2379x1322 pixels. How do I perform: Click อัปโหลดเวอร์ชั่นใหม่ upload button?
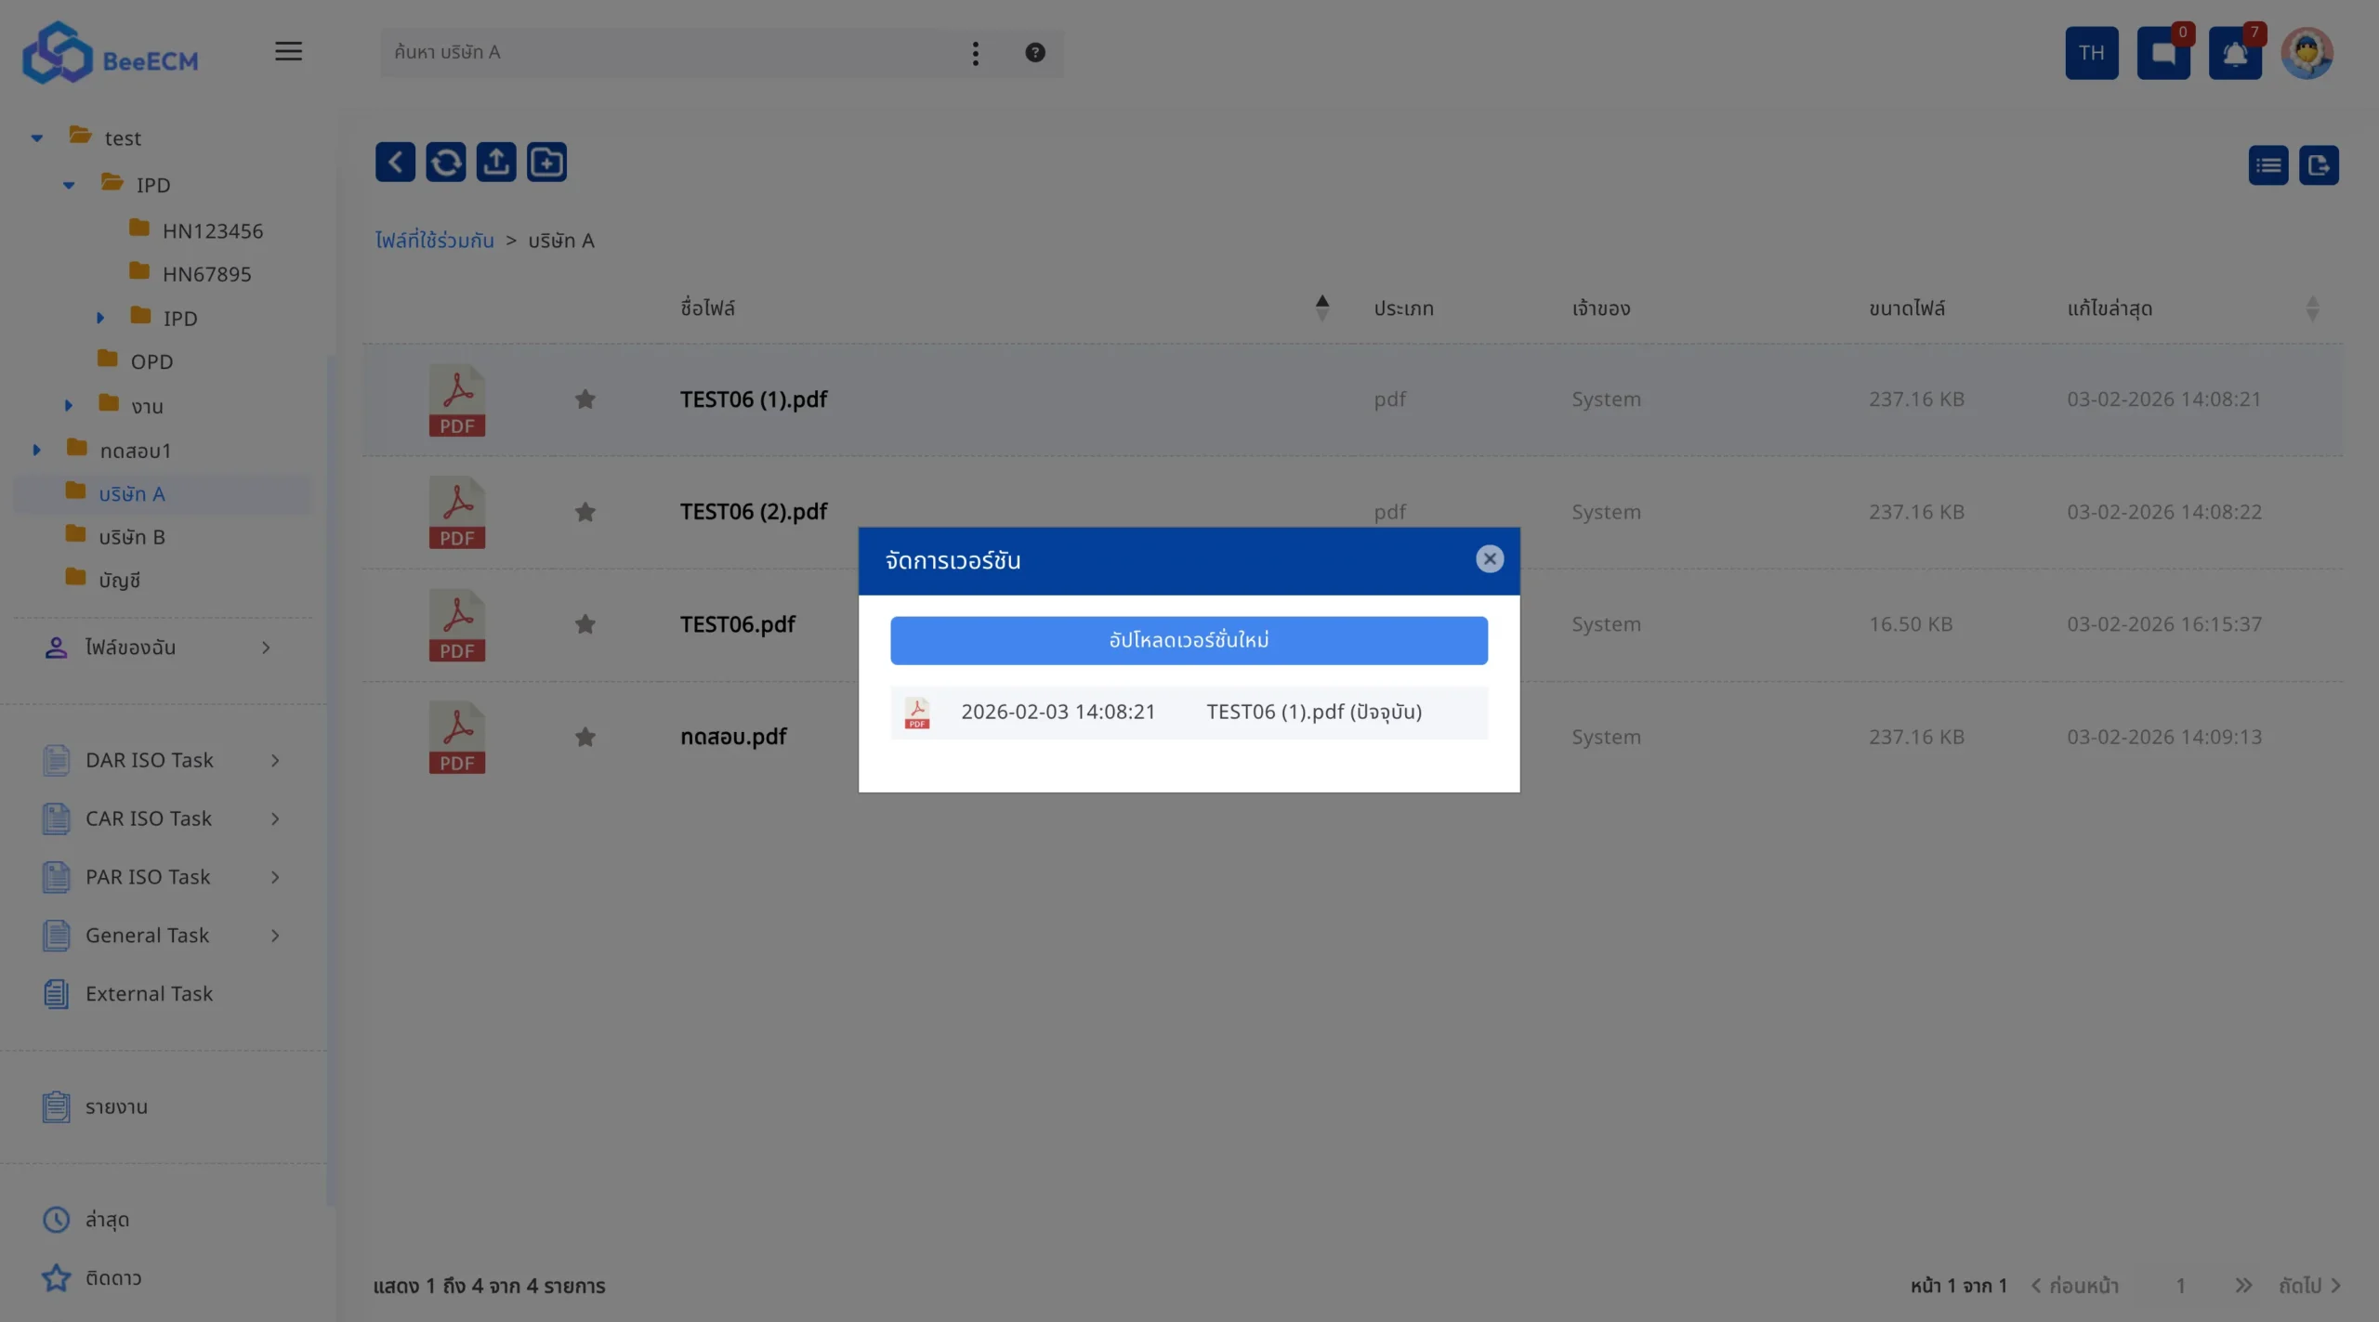click(x=1188, y=640)
